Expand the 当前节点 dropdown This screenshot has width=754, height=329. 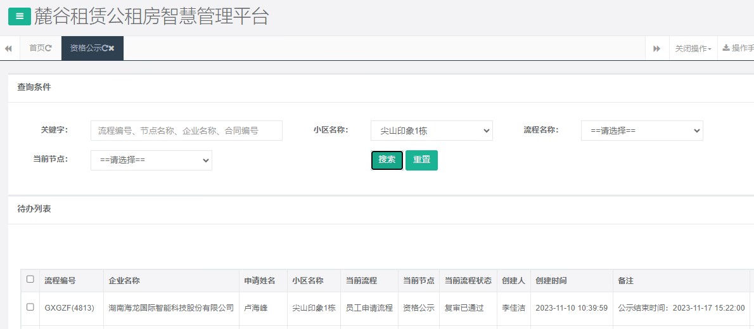tap(151, 160)
